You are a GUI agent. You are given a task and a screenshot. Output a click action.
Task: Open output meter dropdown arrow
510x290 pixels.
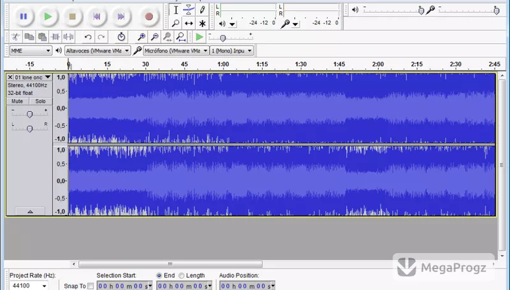click(232, 24)
